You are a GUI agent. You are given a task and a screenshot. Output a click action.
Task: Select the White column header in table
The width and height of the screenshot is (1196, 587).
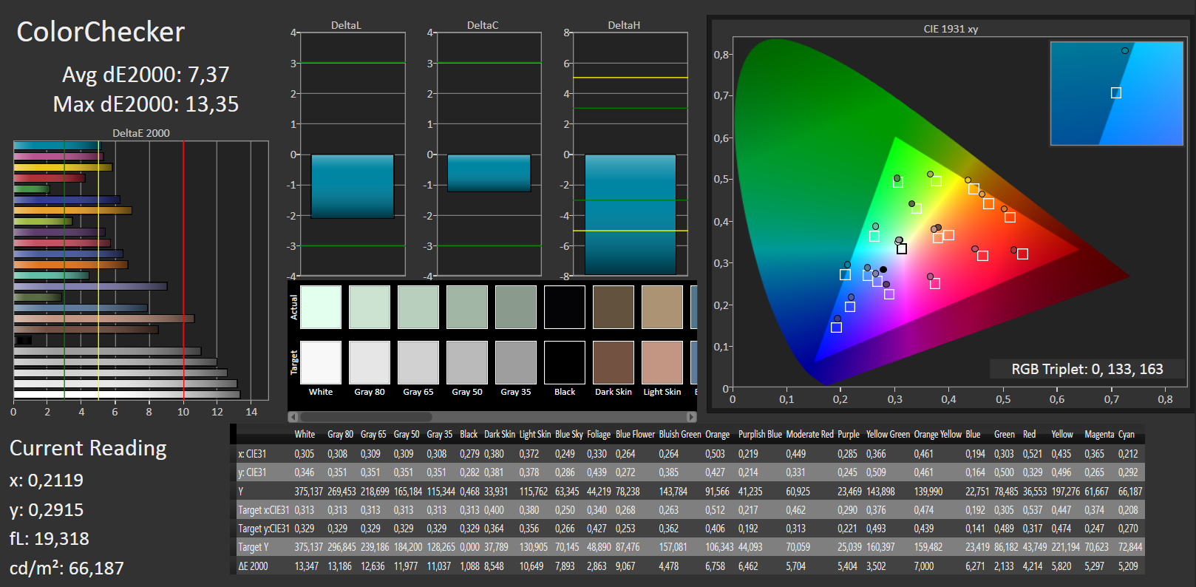305,435
